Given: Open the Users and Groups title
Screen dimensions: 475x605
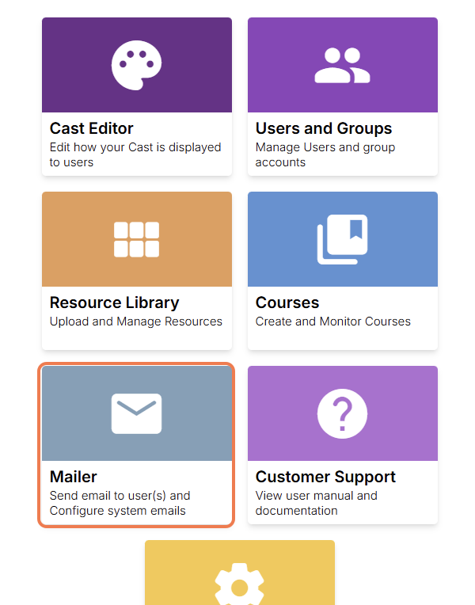Looking at the screenshot, I should (323, 128).
